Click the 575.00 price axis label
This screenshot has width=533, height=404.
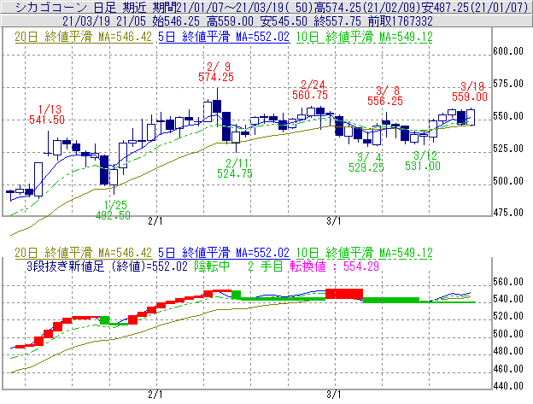(508, 84)
